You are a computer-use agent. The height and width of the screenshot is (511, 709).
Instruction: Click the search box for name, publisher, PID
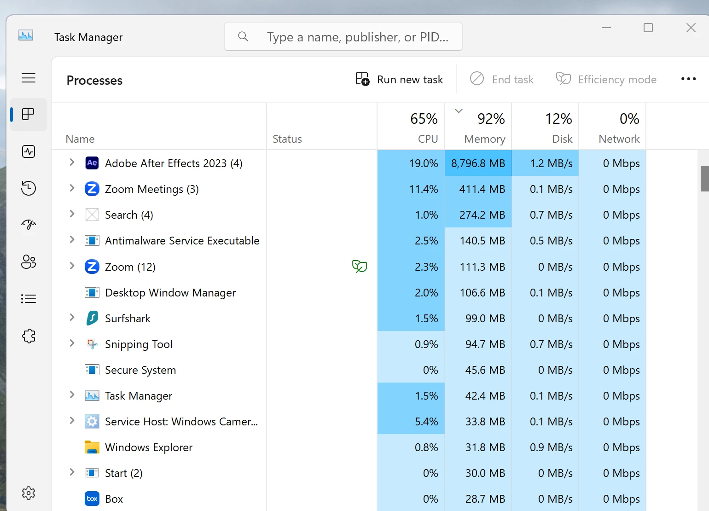[343, 37]
